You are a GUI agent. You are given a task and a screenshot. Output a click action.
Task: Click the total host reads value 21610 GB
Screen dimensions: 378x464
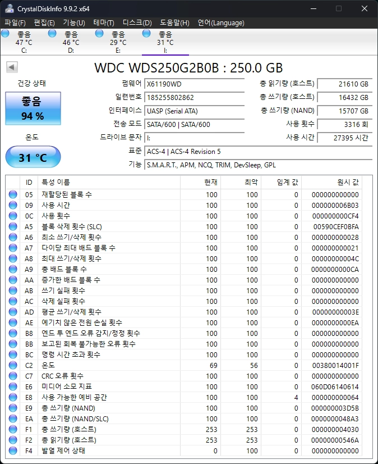tap(344, 84)
